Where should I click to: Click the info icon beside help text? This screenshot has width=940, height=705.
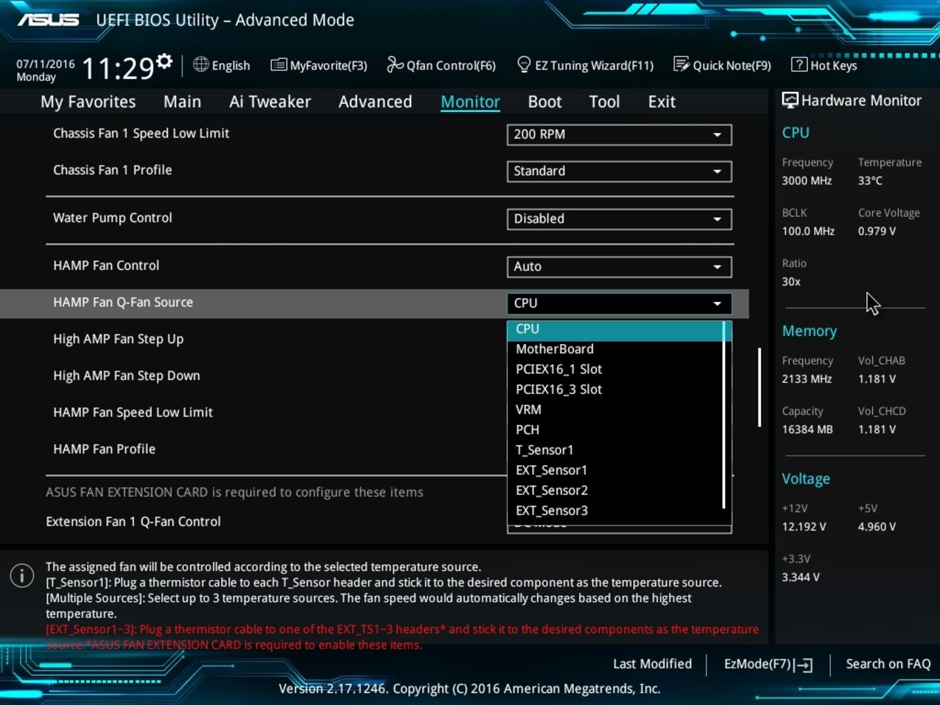[22, 575]
